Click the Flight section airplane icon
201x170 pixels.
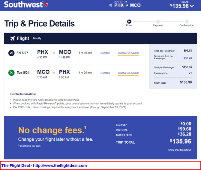click(12, 38)
